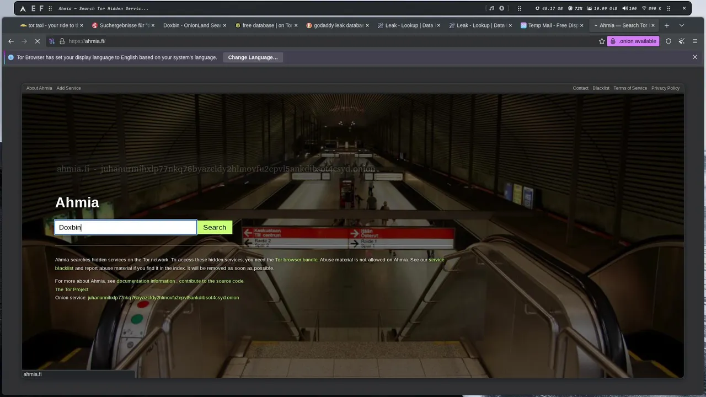The width and height of the screenshot is (706, 397).
Task: Open the shield security level icon
Action: (668, 41)
